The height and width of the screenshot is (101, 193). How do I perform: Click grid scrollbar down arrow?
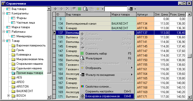click(189, 97)
